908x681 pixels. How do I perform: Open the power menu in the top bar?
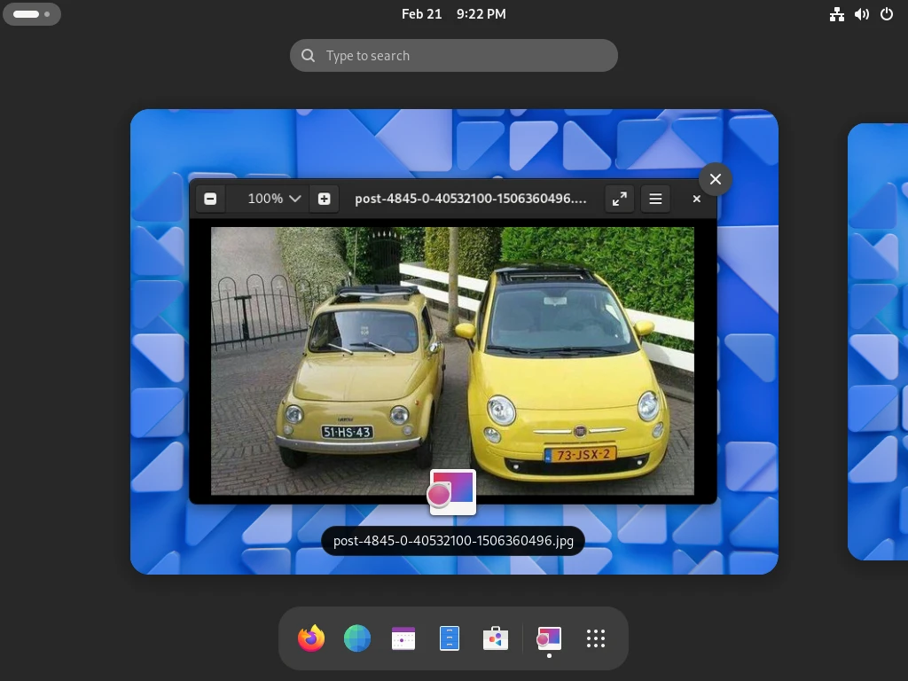(887, 14)
